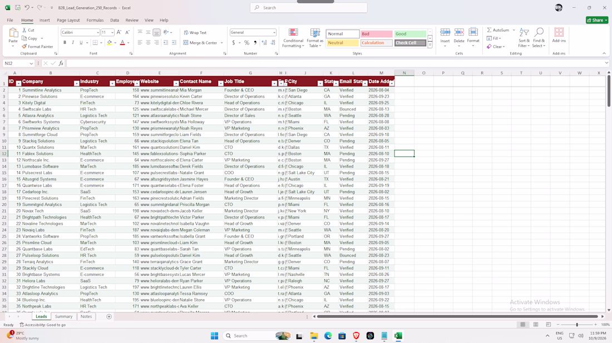This screenshot has width=612, height=343.
Task: Open the Industry column filter dropdown
Action: (x=112, y=83)
